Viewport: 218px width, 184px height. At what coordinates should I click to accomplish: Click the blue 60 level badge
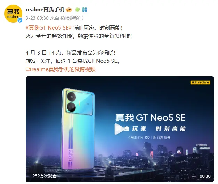pyautogui.click(x=84, y=10)
